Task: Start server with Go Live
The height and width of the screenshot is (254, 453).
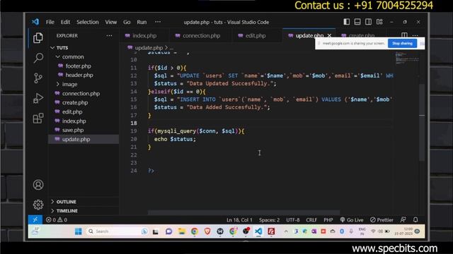Action: click(352, 219)
